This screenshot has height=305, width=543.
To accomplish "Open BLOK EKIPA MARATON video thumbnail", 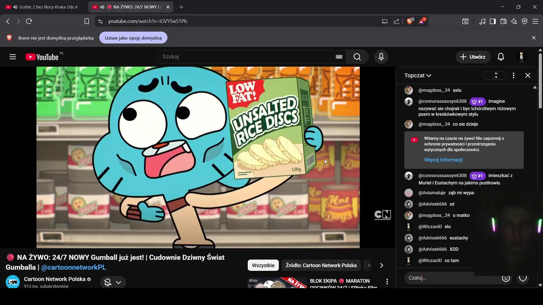I will click(x=277, y=283).
